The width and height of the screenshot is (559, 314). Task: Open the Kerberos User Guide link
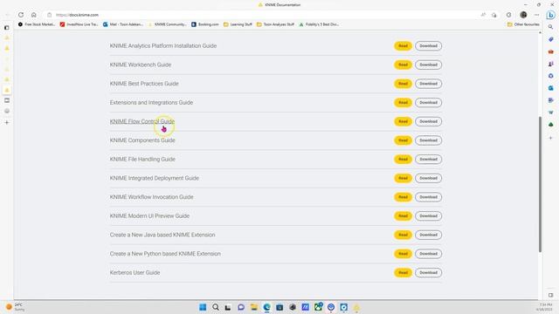135,273
